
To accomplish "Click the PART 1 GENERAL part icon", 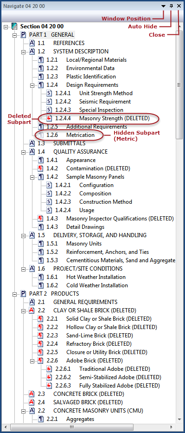I will pos(24,35).
